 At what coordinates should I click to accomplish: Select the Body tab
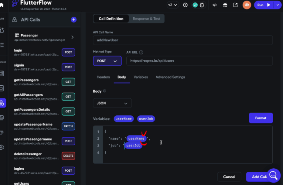pos(122,77)
